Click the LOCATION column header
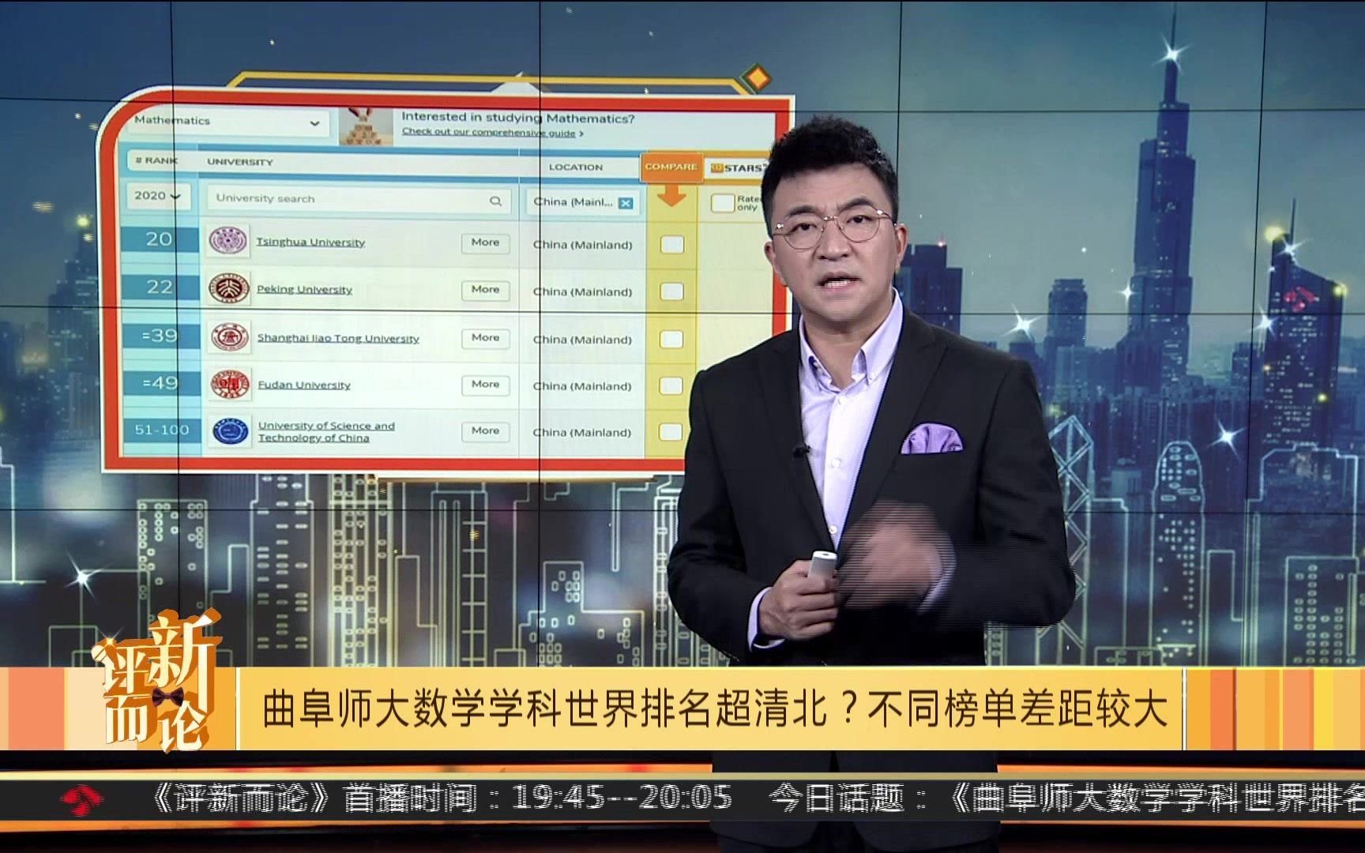Screen dimensions: 1365x853 coord(576,167)
